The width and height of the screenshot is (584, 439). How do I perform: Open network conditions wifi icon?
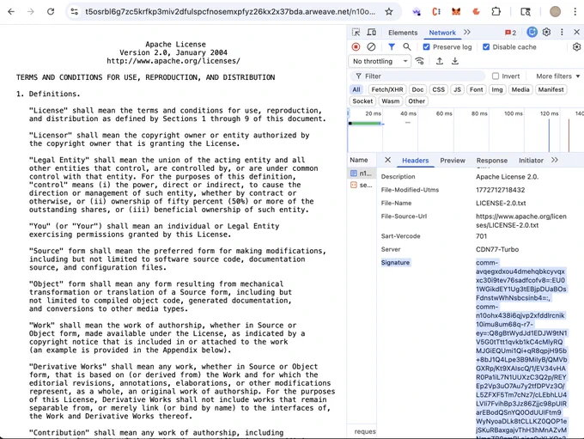tap(419, 61)
